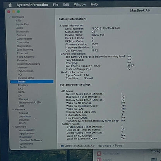This screenshot has height=161, width=161.
Task: Select FireWire in the sidebar
Action: tap(22, 60)
